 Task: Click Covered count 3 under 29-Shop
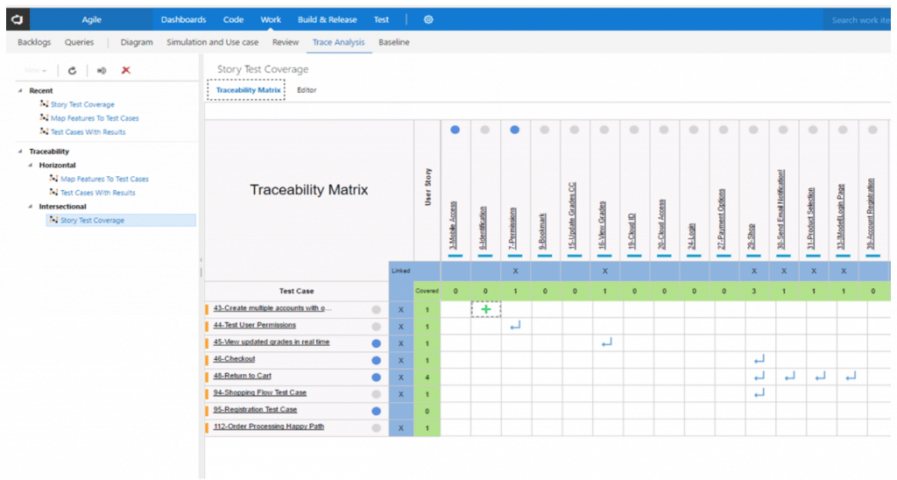pyautogui.click(x=754, y=291)
